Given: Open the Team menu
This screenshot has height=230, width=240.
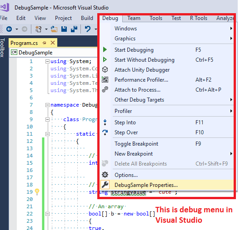Looking at the screenshot, I should 134,18.
